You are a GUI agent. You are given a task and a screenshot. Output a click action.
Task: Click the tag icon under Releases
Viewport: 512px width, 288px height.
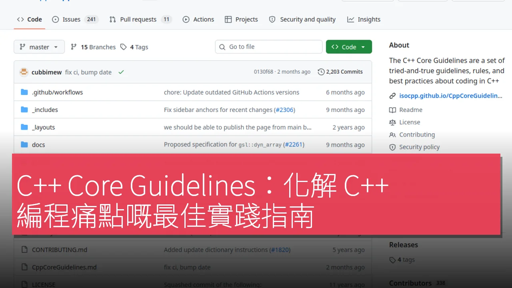pyautogui.click(x=392, y=260)
